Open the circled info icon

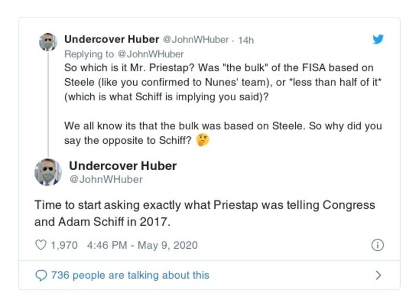coord(377,245)
